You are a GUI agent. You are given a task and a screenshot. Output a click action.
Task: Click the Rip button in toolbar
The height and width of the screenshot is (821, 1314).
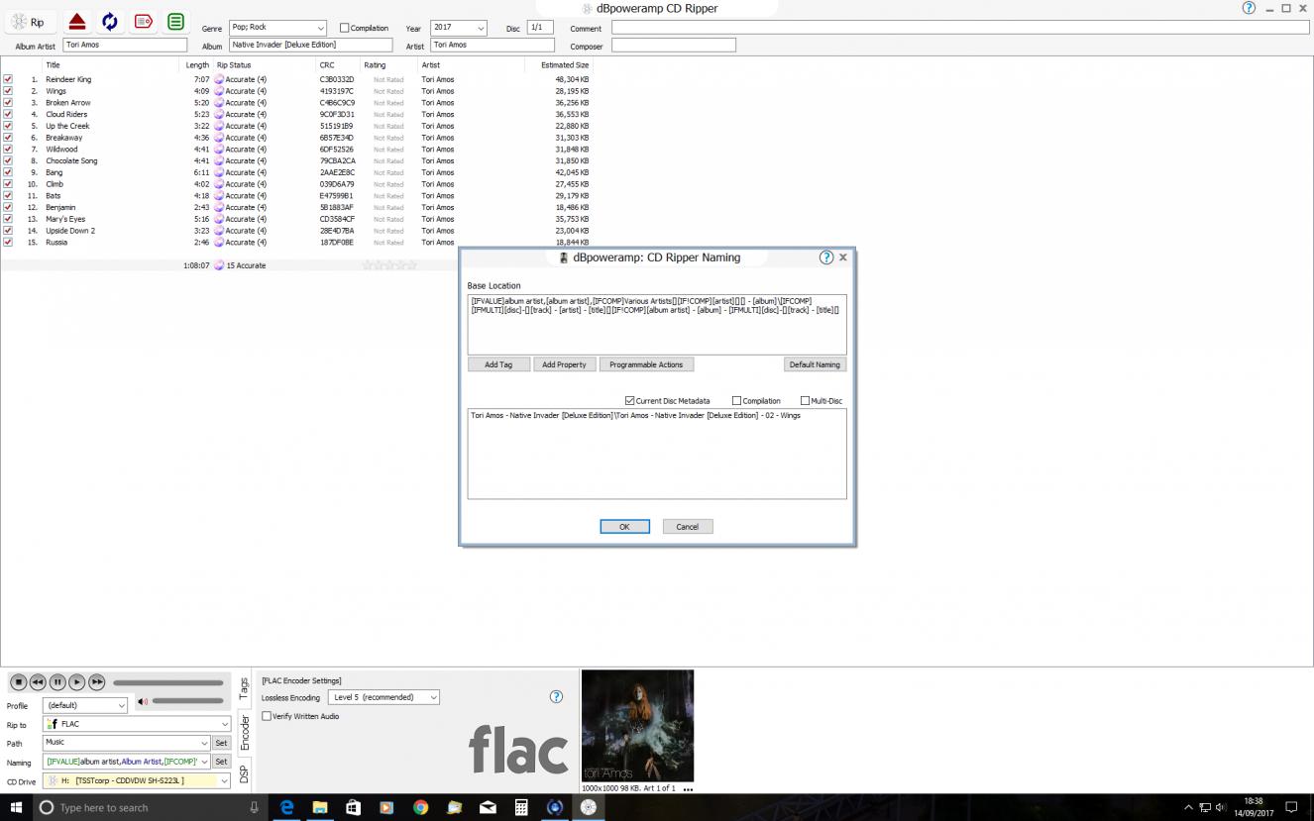click(x=28, y=22)
